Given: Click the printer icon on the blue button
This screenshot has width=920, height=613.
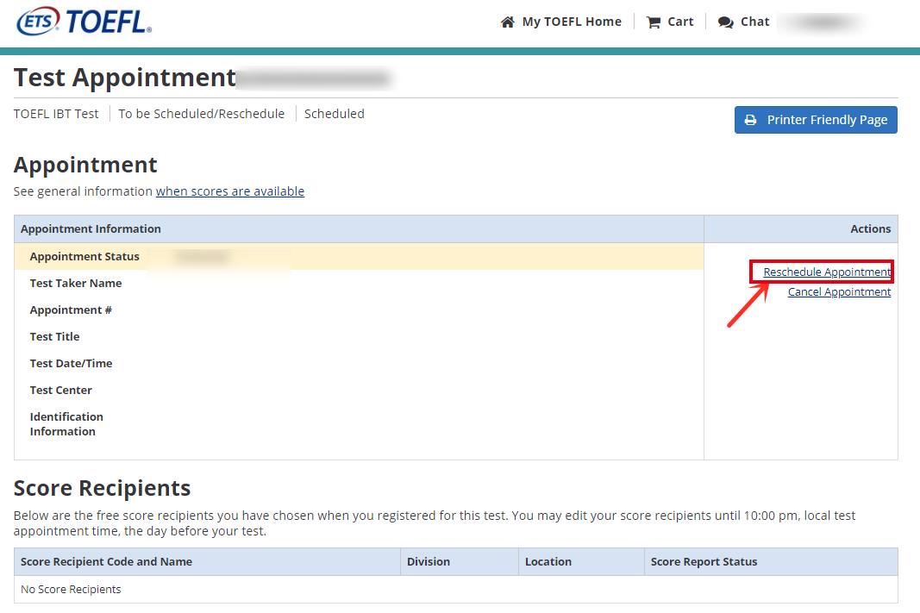Looking at the screenshot, I should coord(751,121).
